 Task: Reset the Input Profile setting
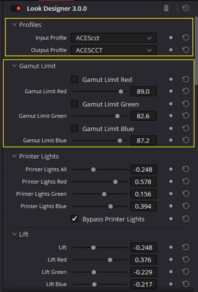[x=186, y=38]
